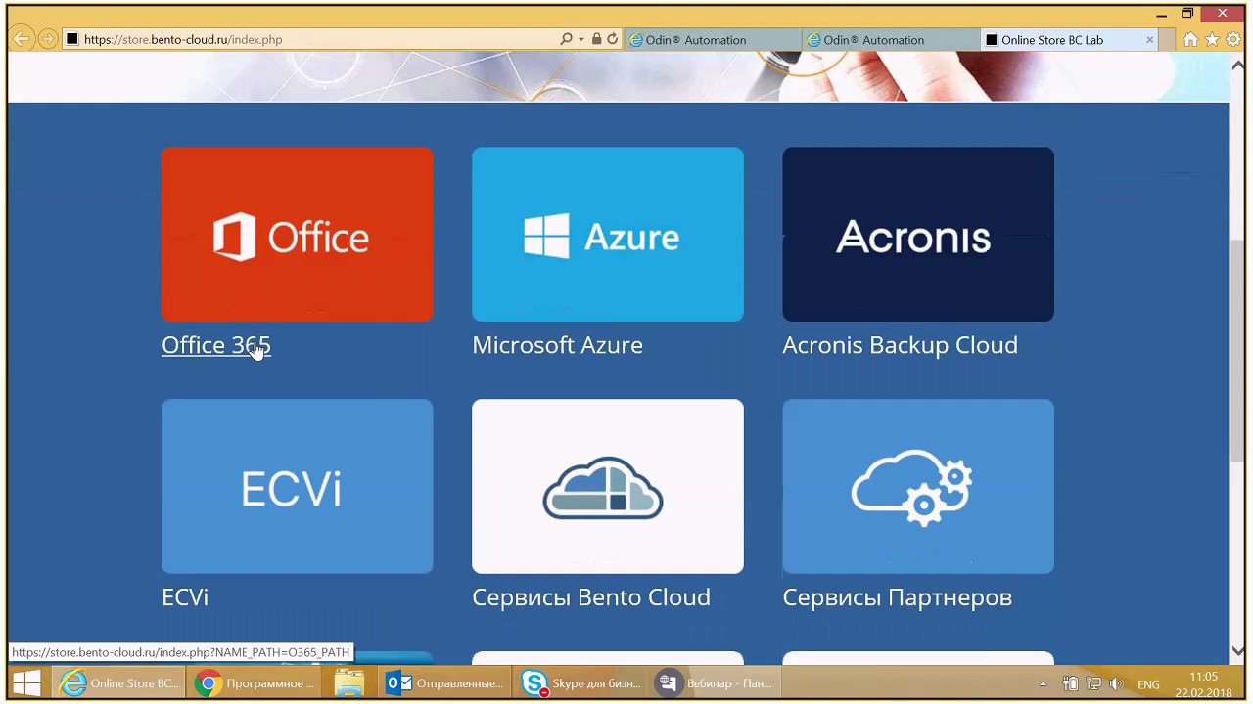
Task: Show hidden tray icons arrow
Action: [1043, 684]
